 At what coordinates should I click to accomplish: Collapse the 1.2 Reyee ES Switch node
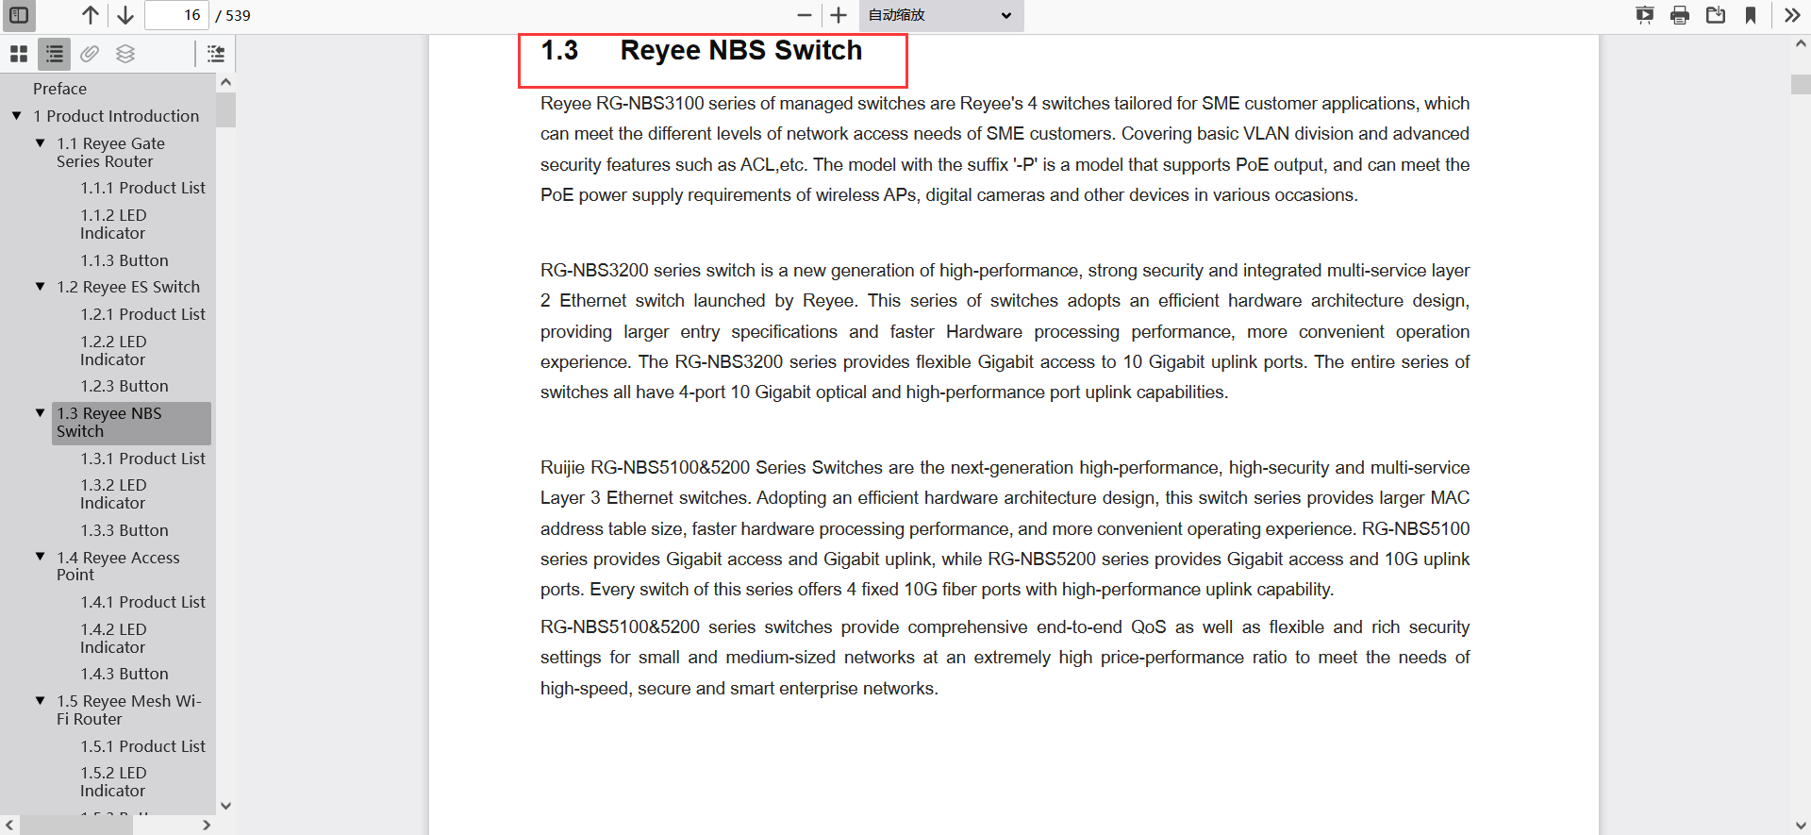[x=41, y=287]
